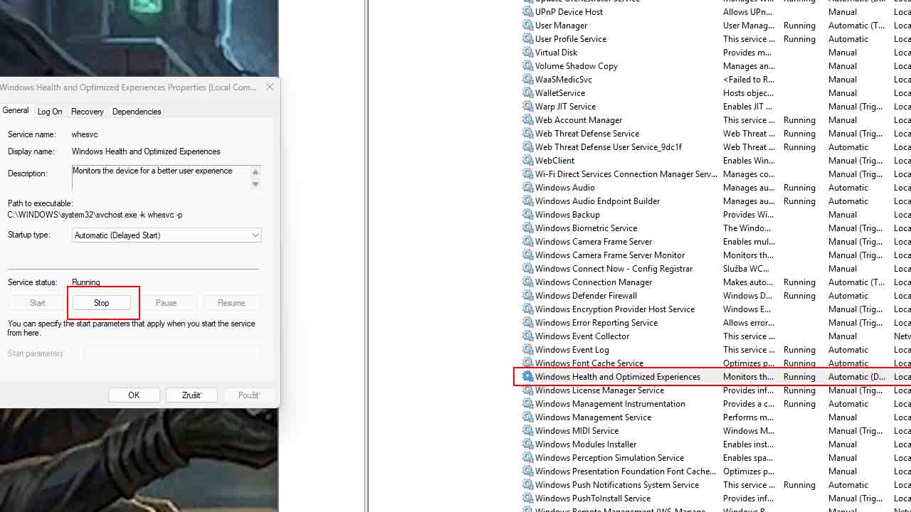The height and width of the screenshot is (512, 911).
Task: Select the Windows Modules Installer service icon
Action: pos(527,444)
